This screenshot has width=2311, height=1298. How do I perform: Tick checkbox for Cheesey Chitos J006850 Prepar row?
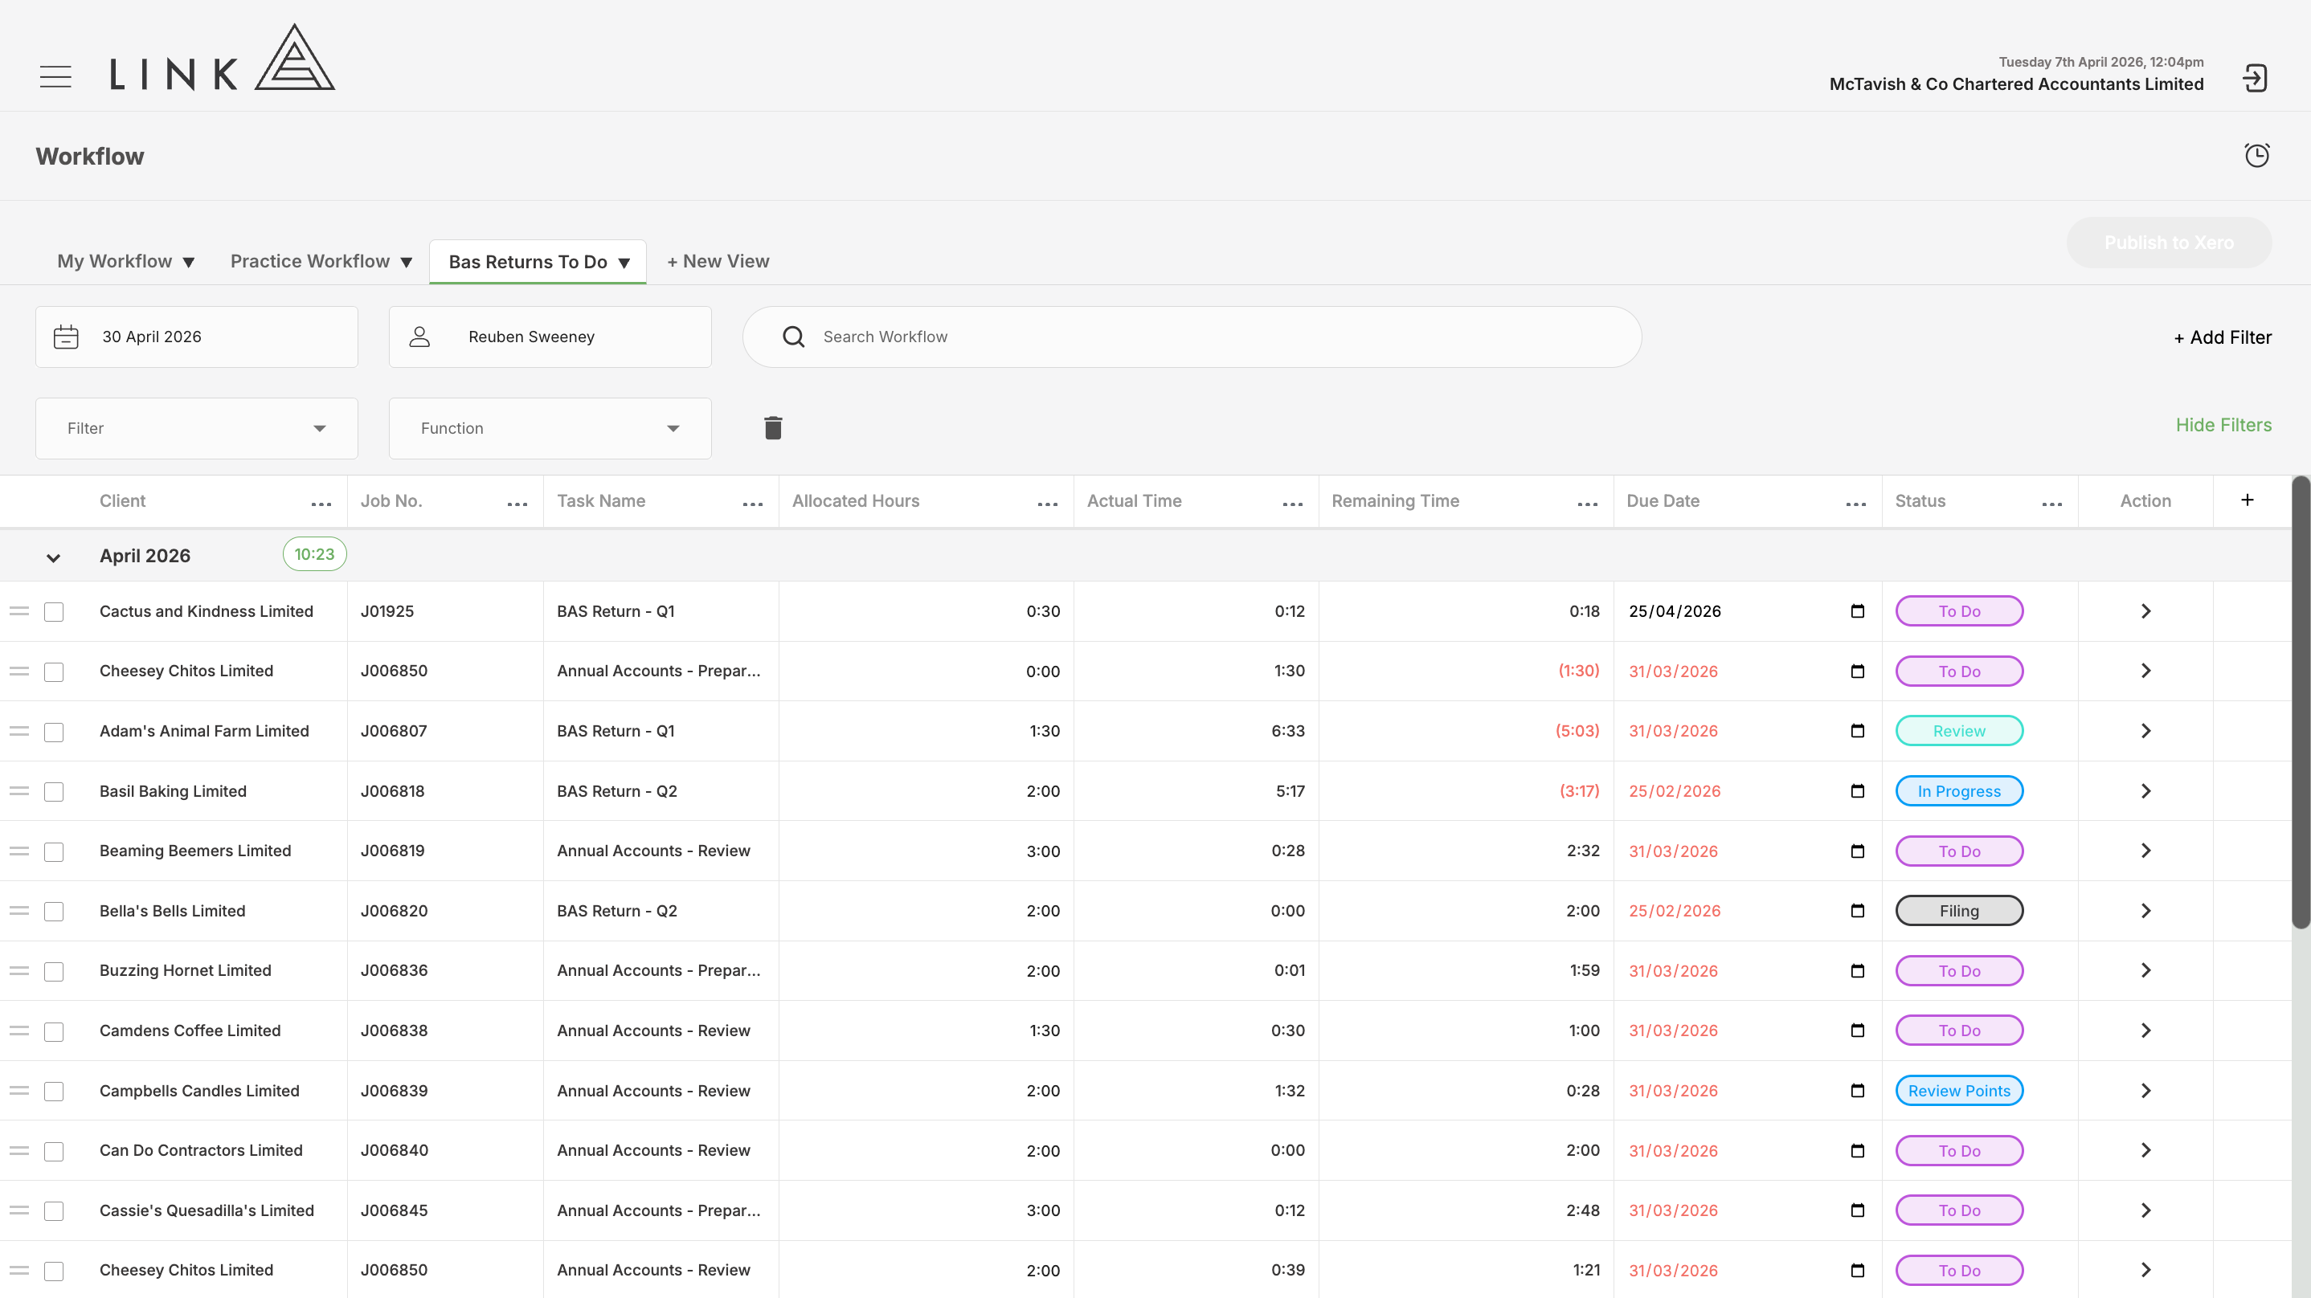click(54, 671)
